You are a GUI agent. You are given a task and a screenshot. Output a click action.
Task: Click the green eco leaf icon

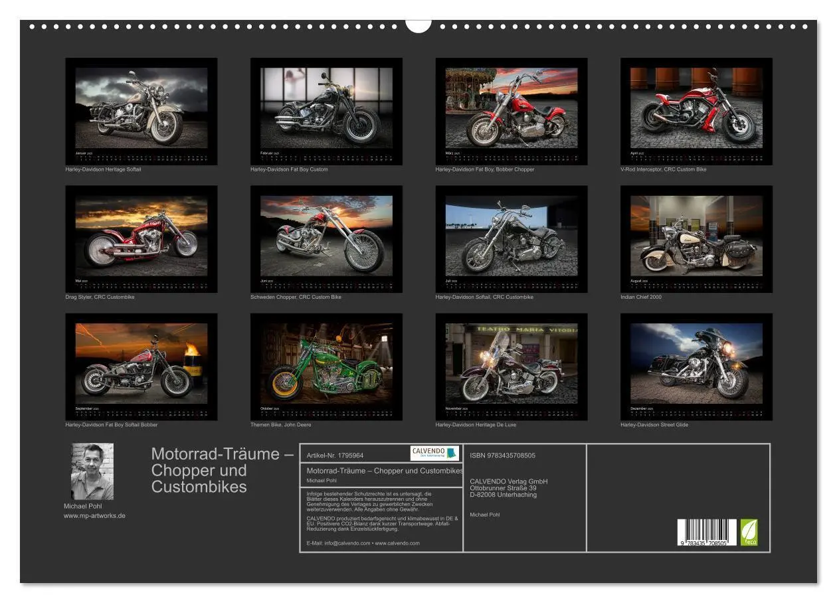749,533
